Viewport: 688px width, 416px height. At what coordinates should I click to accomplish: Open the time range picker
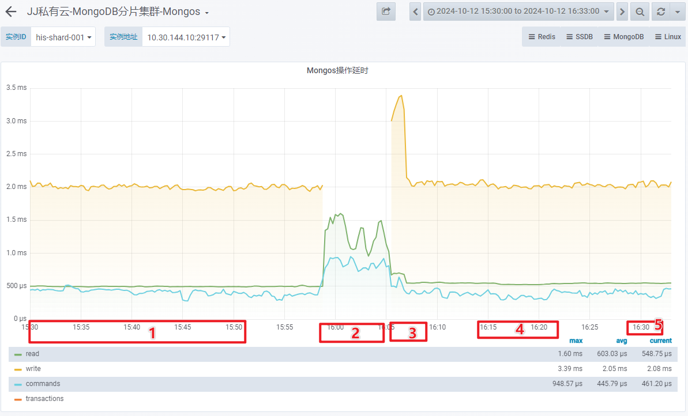click(517, 12)
